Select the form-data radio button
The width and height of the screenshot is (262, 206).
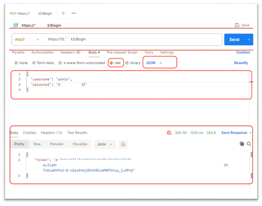tap(34, 63)
